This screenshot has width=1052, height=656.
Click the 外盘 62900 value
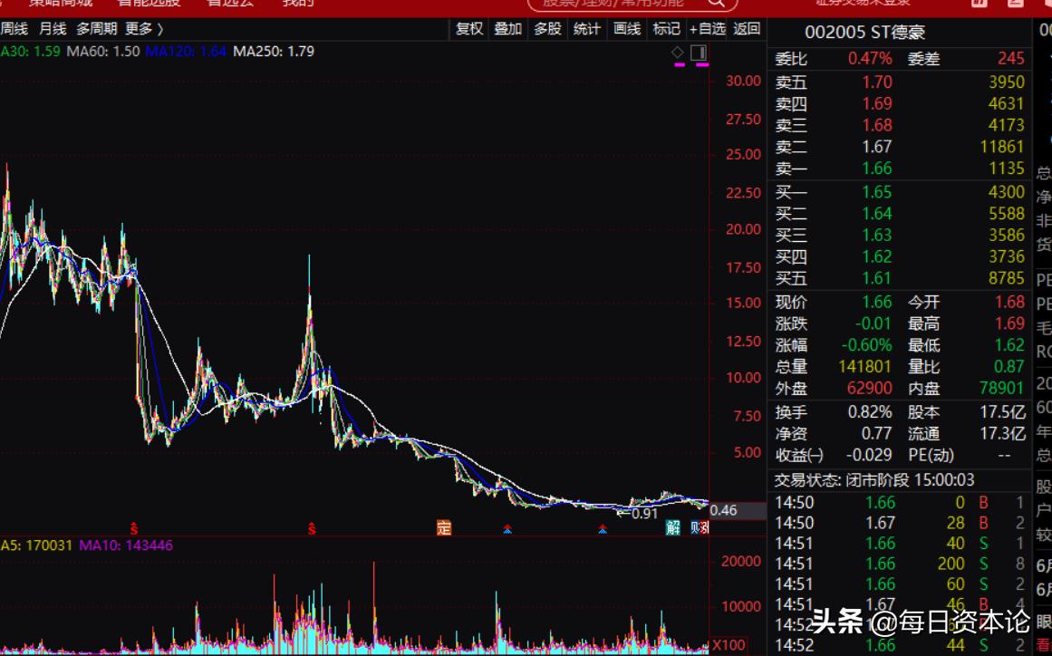pos(870,389)
